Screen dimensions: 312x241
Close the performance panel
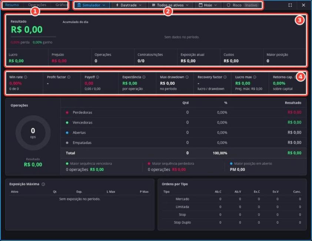(303, 5)
